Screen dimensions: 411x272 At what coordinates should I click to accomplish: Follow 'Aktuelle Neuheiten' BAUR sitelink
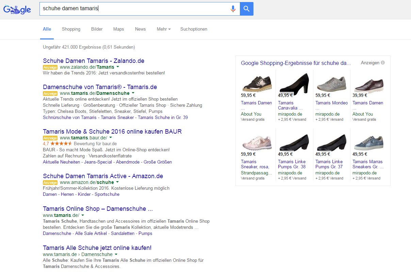pos(62,162)
